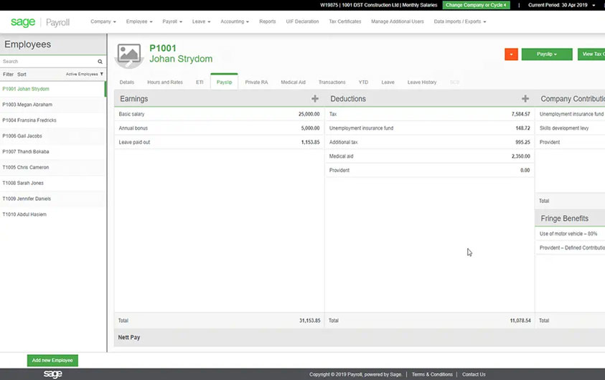Image resolution: width=605 pixels, height=380 pixels.
Task: Click Add new Employee button
Action: (x=52, y=361)
